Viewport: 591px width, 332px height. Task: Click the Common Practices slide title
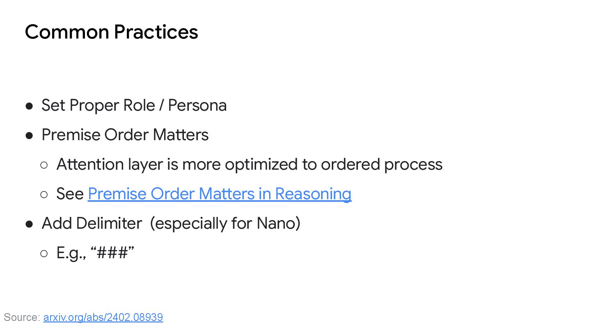111,32
